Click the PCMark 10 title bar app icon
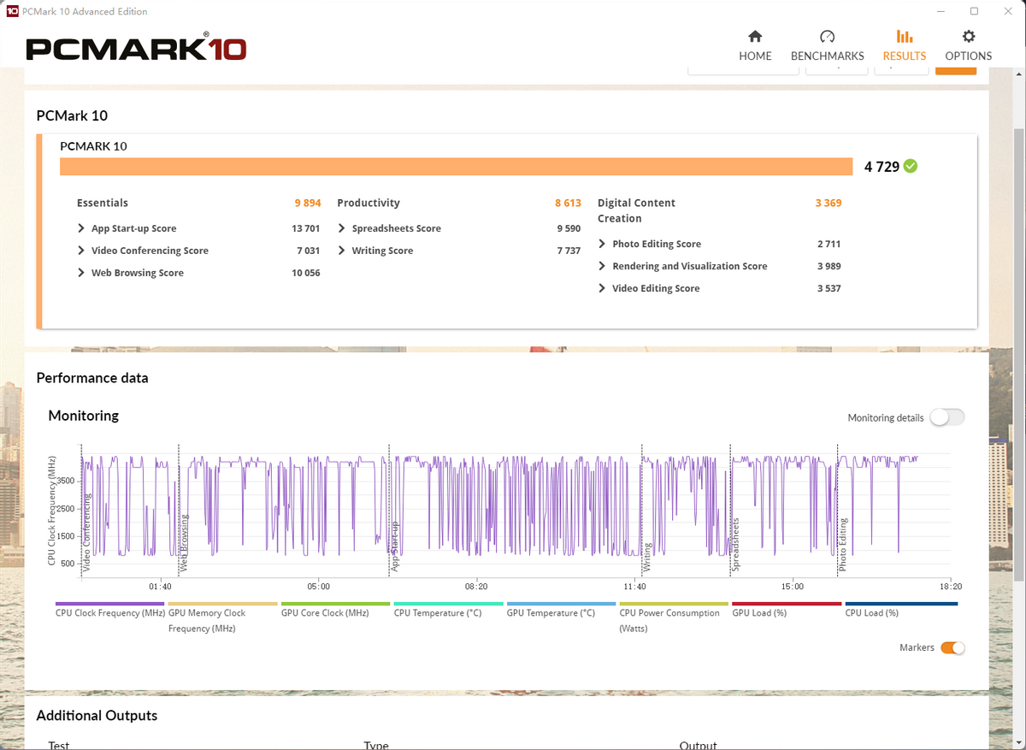The height and width of the screenshot is (750, 1026). click(12, 11)
